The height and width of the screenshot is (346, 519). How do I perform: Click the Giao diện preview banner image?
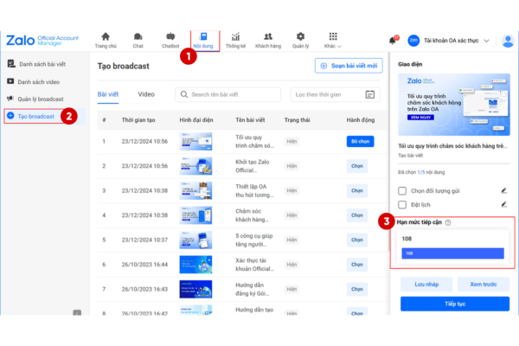[x=454, y=105]
